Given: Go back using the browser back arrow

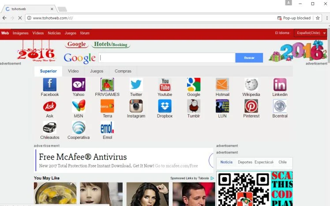Looking at the screenshot, I should tap(4, 18).
